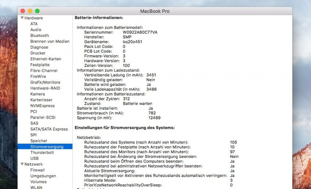The width and height of the screenshot is (311, 189).
Task: Select Bluetooth in the hardware list
Action: [x=40, y=35]
